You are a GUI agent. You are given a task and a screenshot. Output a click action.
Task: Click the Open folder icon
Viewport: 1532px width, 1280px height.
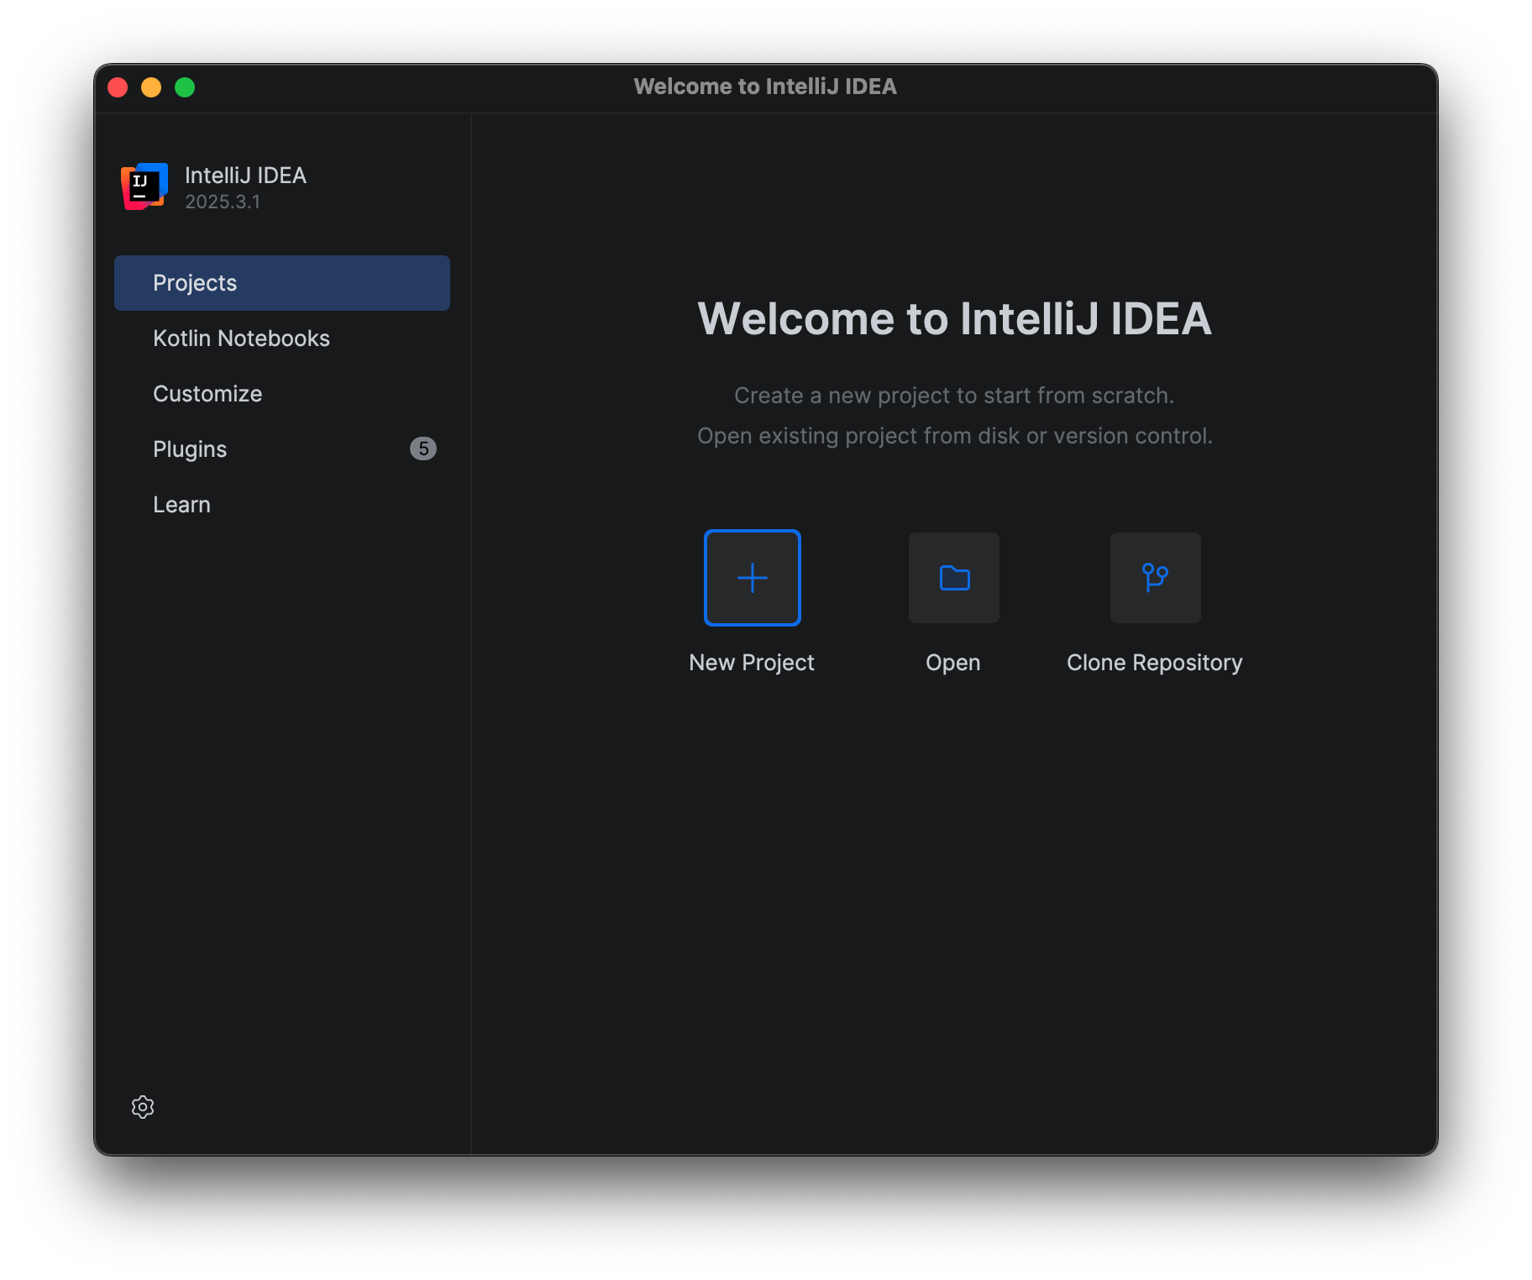tap(953, 578)
